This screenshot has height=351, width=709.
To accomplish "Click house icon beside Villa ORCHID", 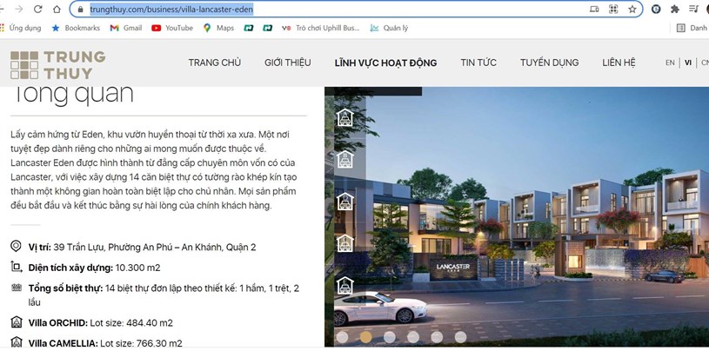I will (17, 322).
